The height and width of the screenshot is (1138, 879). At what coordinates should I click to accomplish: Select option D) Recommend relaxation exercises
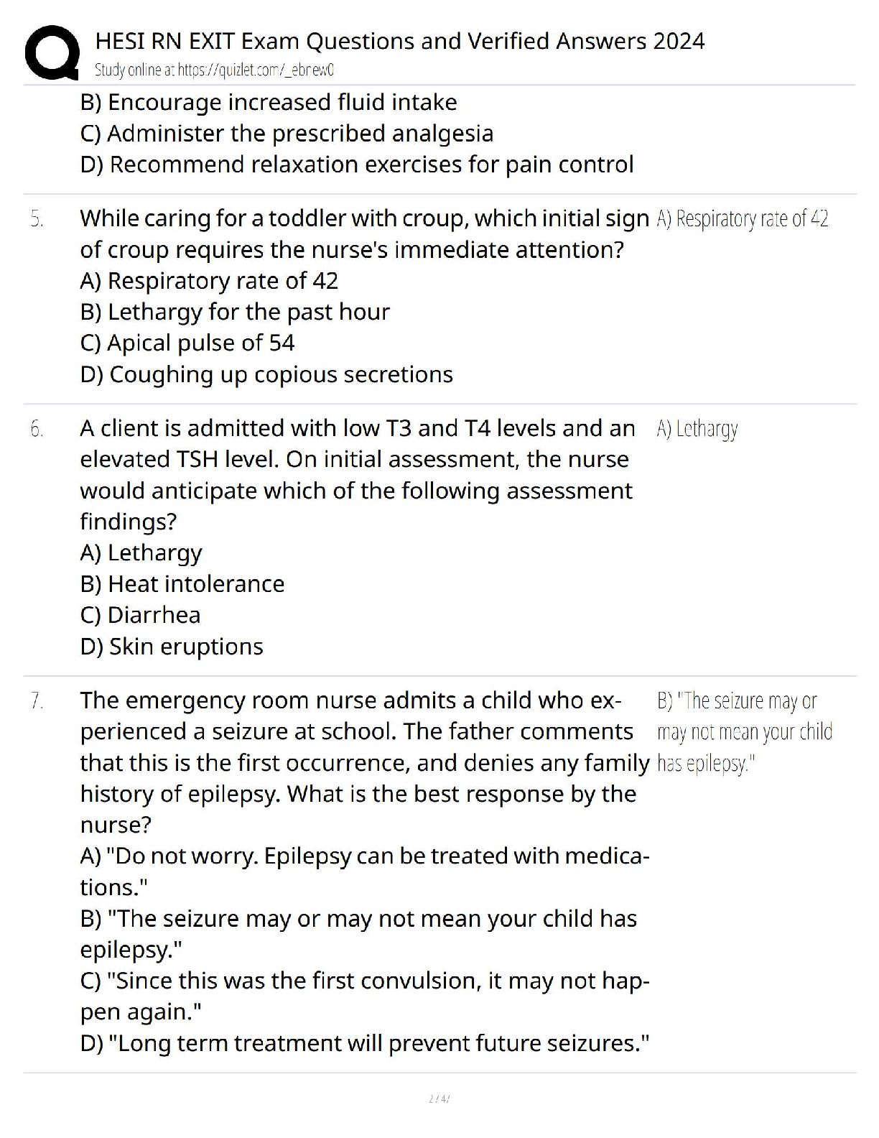(357, 165)
